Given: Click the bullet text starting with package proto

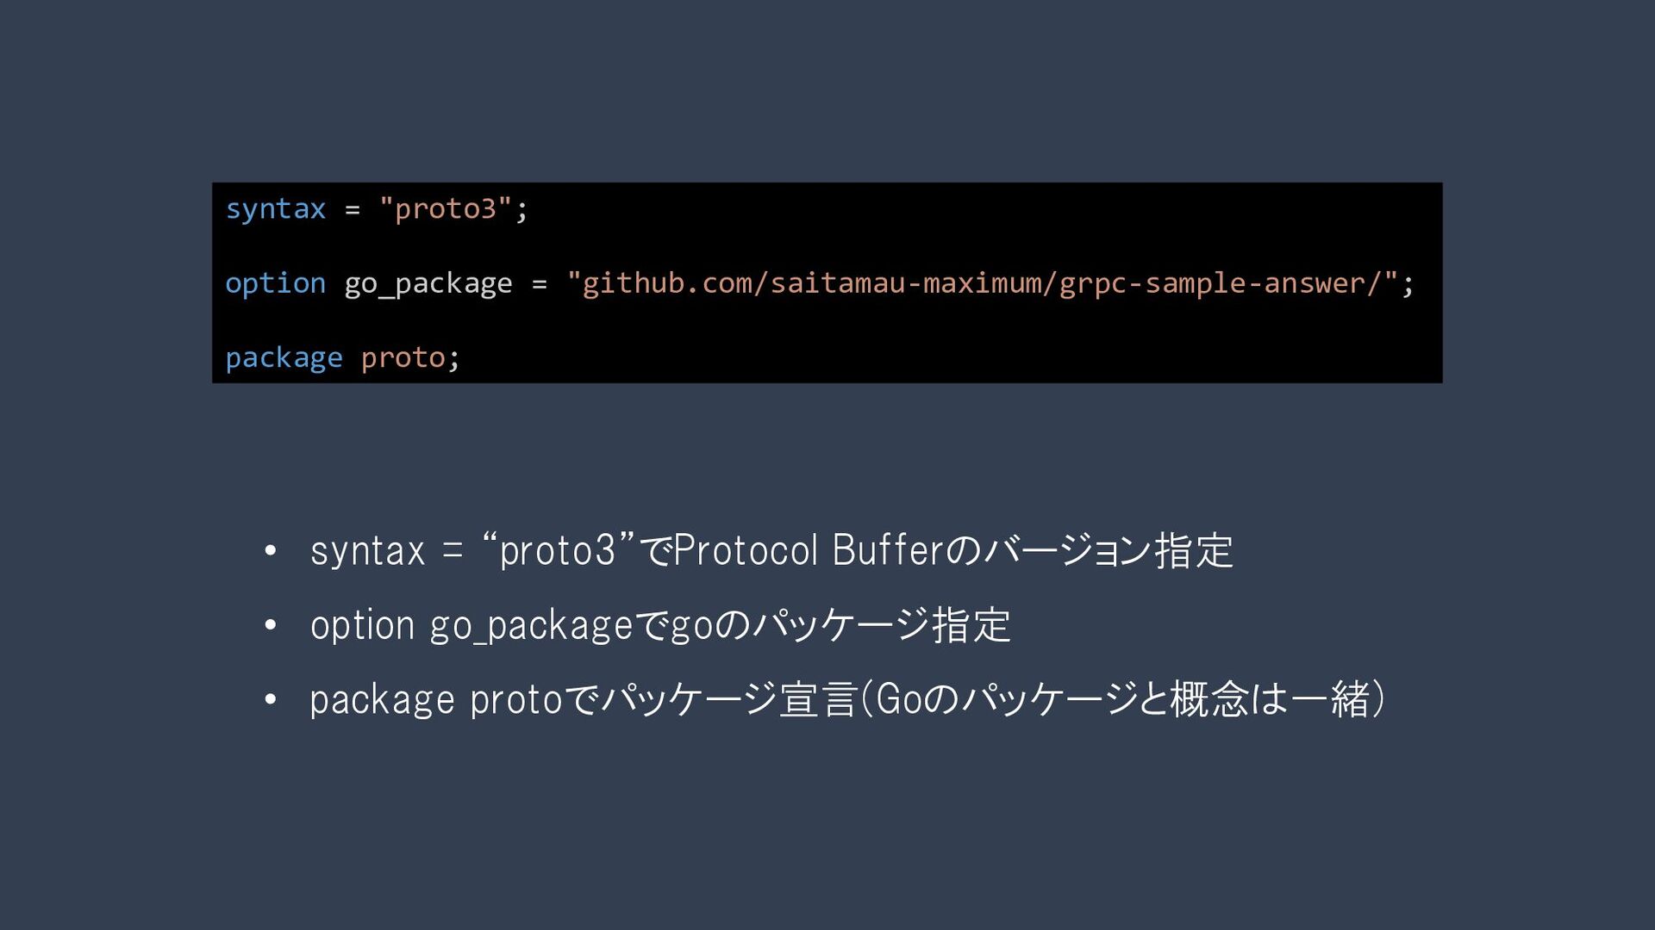Looking at the screenshot, I should [848, 699].
